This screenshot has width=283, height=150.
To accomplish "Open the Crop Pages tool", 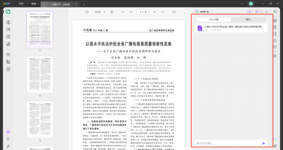I will click(8, 62).
